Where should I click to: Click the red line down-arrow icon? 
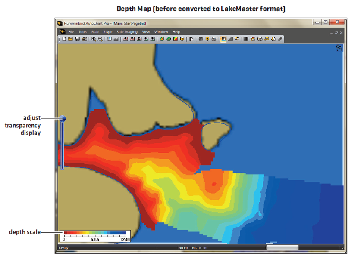point(126,39)
